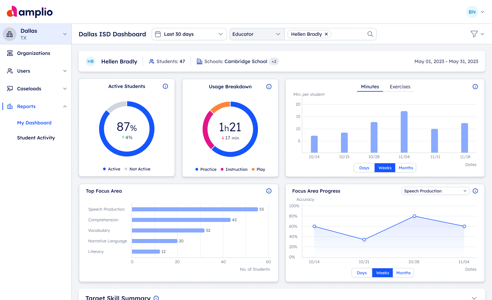
Task: Click the 10/28 bar in Minutes chart
Action: (374, 137)
